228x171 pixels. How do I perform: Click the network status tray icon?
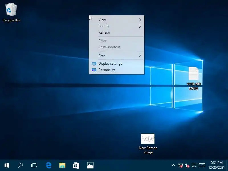(180, 165)
